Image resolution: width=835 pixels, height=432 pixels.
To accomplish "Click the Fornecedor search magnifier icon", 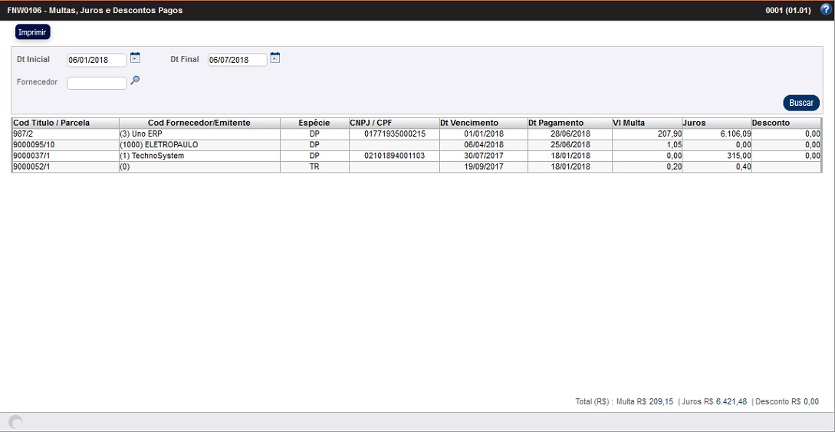I will tap(135, 80).
